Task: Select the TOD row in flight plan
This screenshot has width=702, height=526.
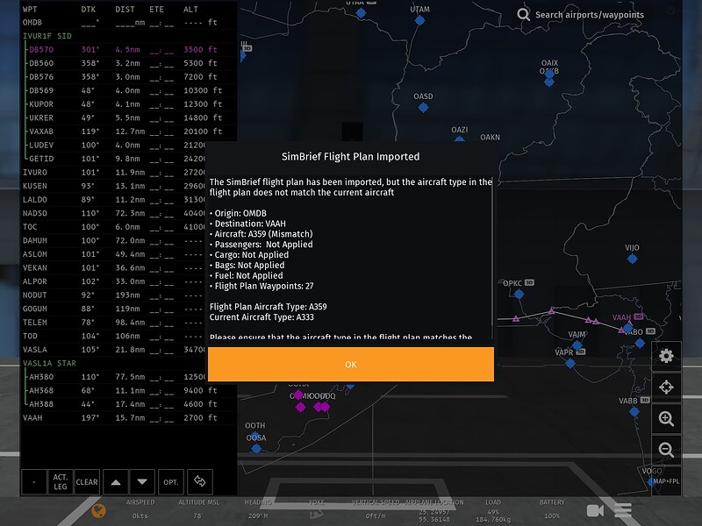Action: [113, 336]
